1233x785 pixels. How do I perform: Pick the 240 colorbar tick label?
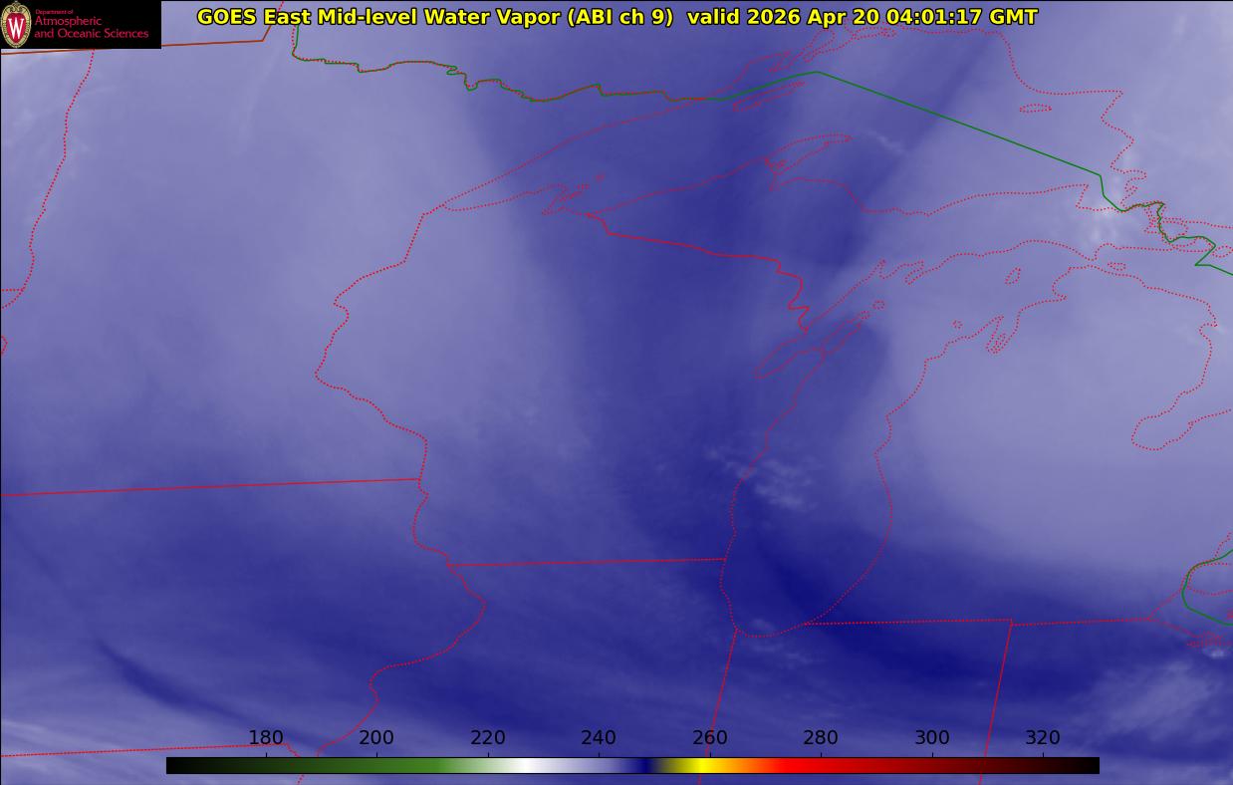click(599, 738)
